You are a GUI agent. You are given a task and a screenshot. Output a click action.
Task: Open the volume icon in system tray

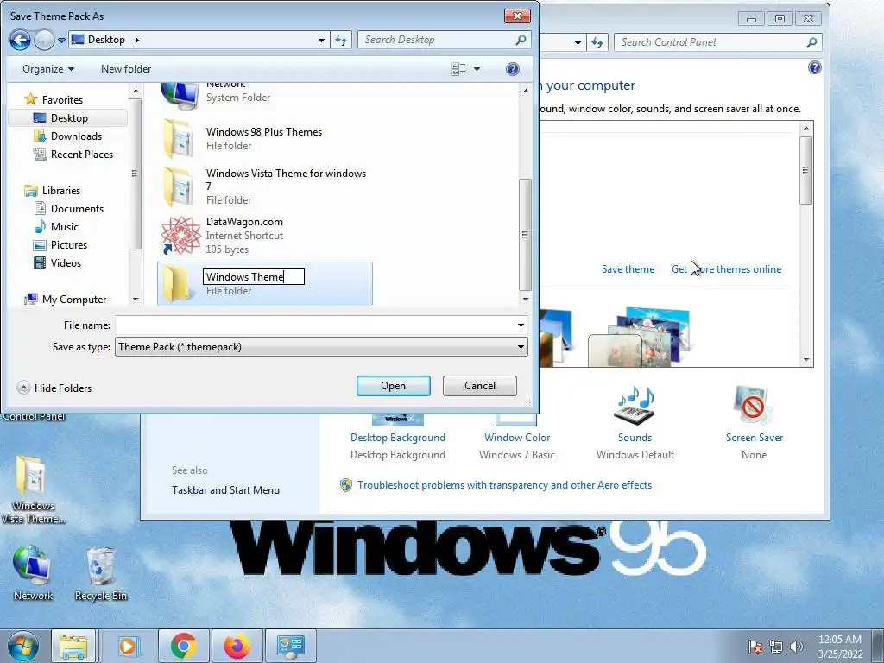pyautogui.click(x=796, y=647)
